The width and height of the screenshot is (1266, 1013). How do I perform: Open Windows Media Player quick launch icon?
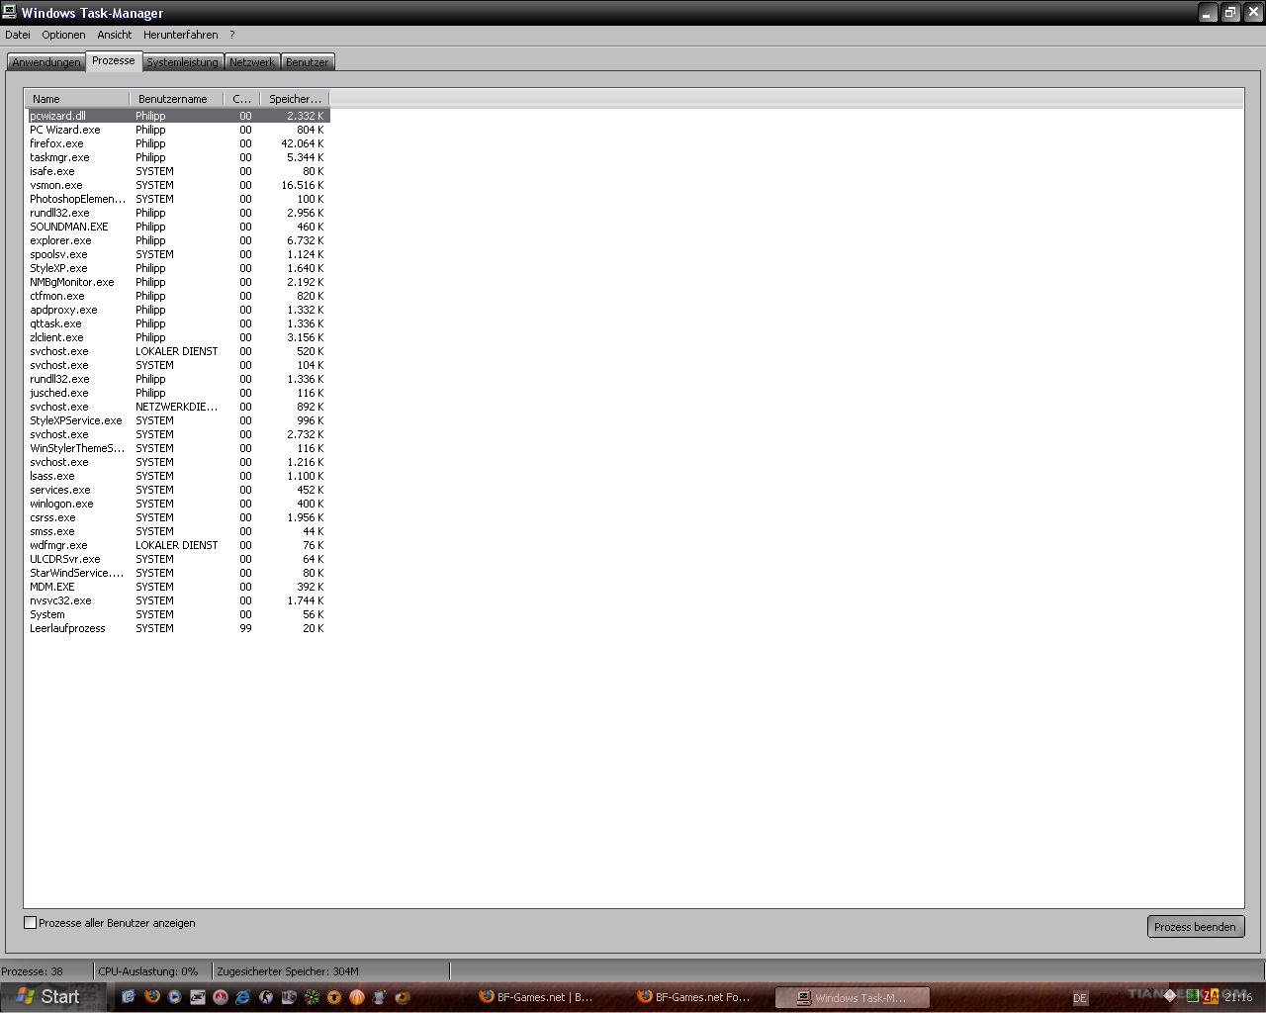[x=175, y=996]
